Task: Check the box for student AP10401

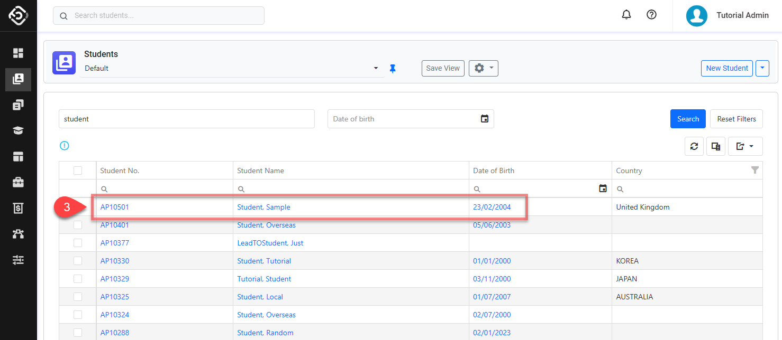Action: coord(78,225)
